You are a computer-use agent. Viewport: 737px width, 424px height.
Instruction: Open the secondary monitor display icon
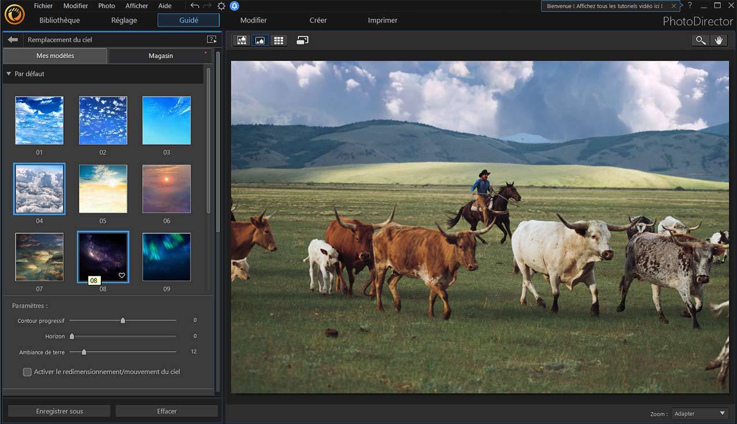tap(302, 40)
